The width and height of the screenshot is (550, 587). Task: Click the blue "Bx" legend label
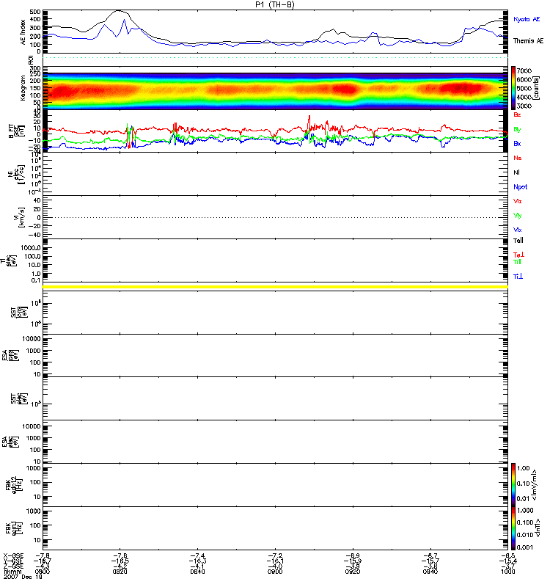517,144
